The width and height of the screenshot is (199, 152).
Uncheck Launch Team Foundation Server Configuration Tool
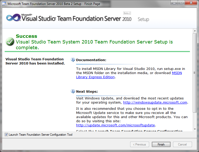tap(6, 135)
